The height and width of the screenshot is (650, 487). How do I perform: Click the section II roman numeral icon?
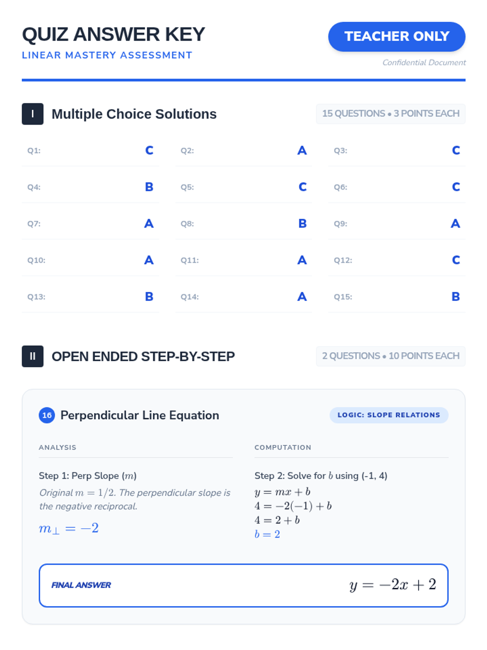(32, 356)
